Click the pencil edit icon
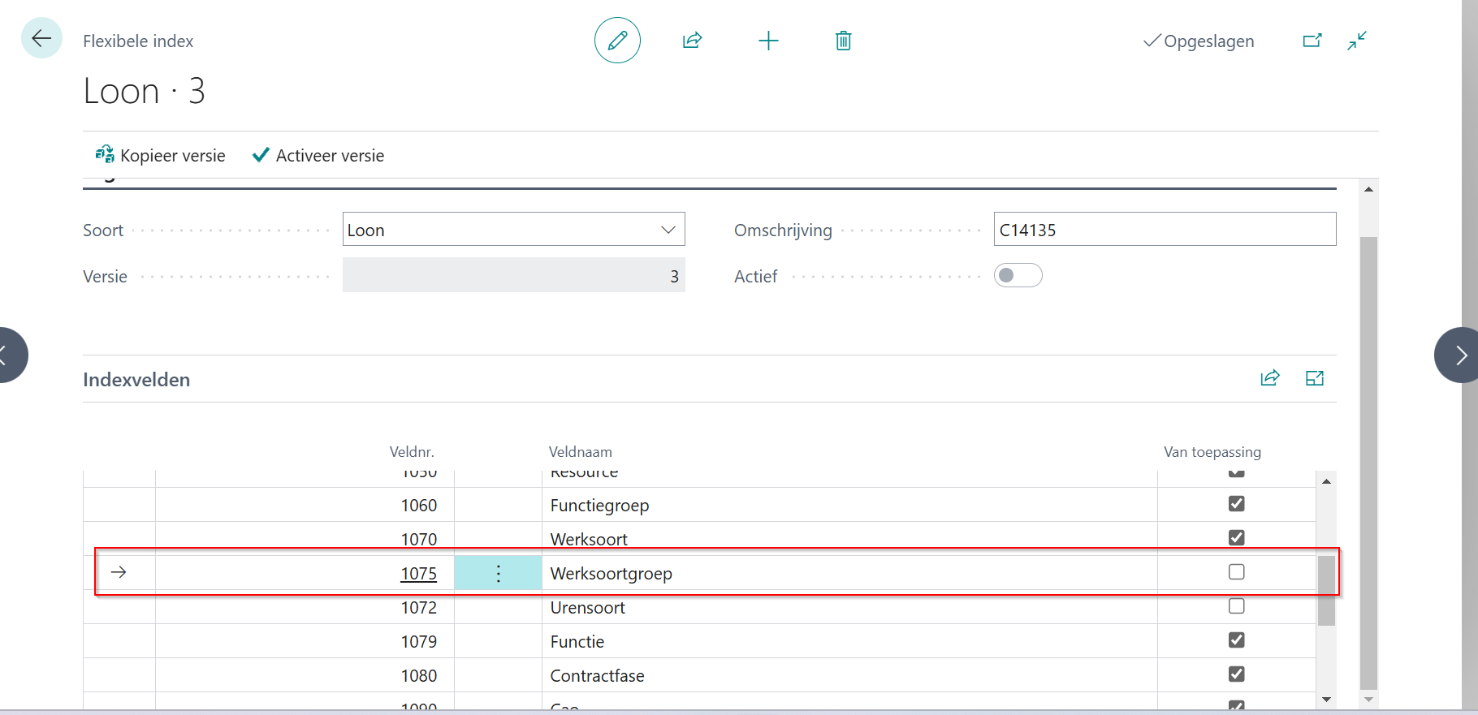The image size is (1478, 715). pyautogui.click(x=617, y=41)
